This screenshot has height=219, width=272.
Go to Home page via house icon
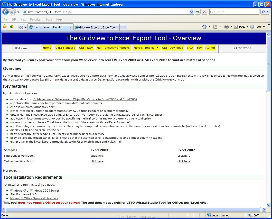point(204,27)
